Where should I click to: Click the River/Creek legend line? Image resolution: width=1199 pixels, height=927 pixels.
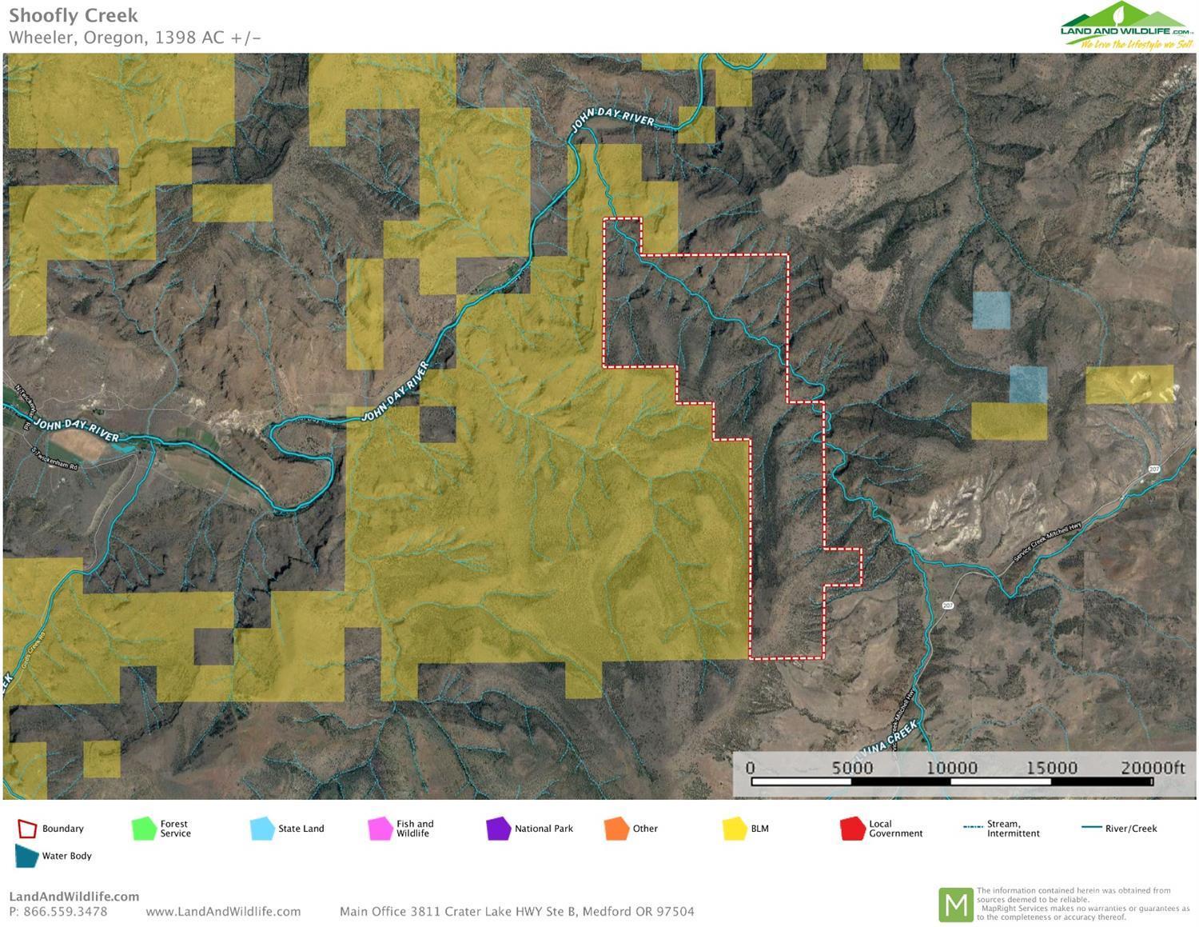point(1091,828)
